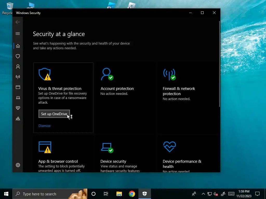Click the shield warning icon in Virus card

(45, 74)
